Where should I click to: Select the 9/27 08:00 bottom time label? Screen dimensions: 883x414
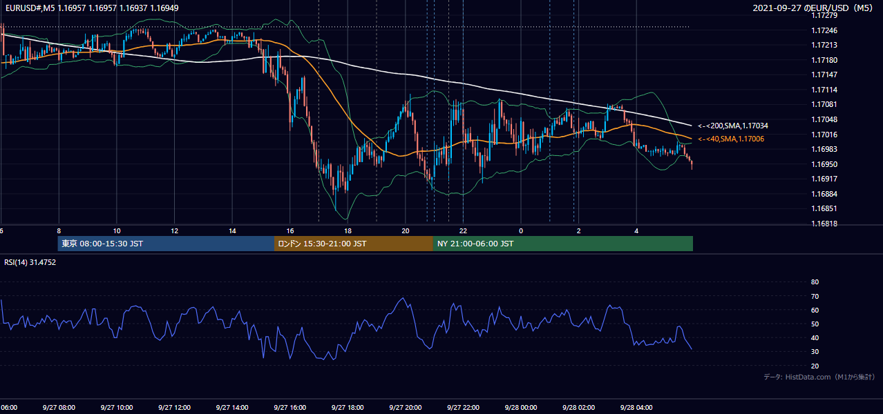click(59, 407)
